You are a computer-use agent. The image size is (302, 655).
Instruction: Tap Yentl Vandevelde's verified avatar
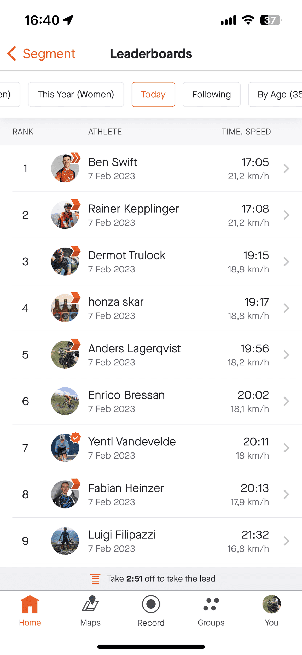coord(65,447)
